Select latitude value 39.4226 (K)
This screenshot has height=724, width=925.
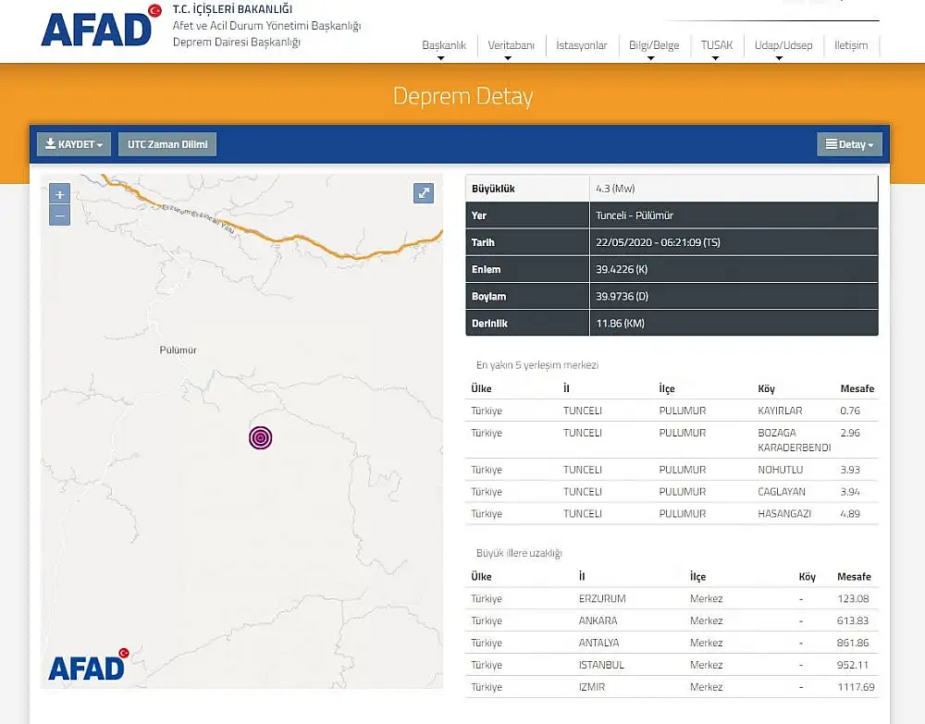click(622, 269)
